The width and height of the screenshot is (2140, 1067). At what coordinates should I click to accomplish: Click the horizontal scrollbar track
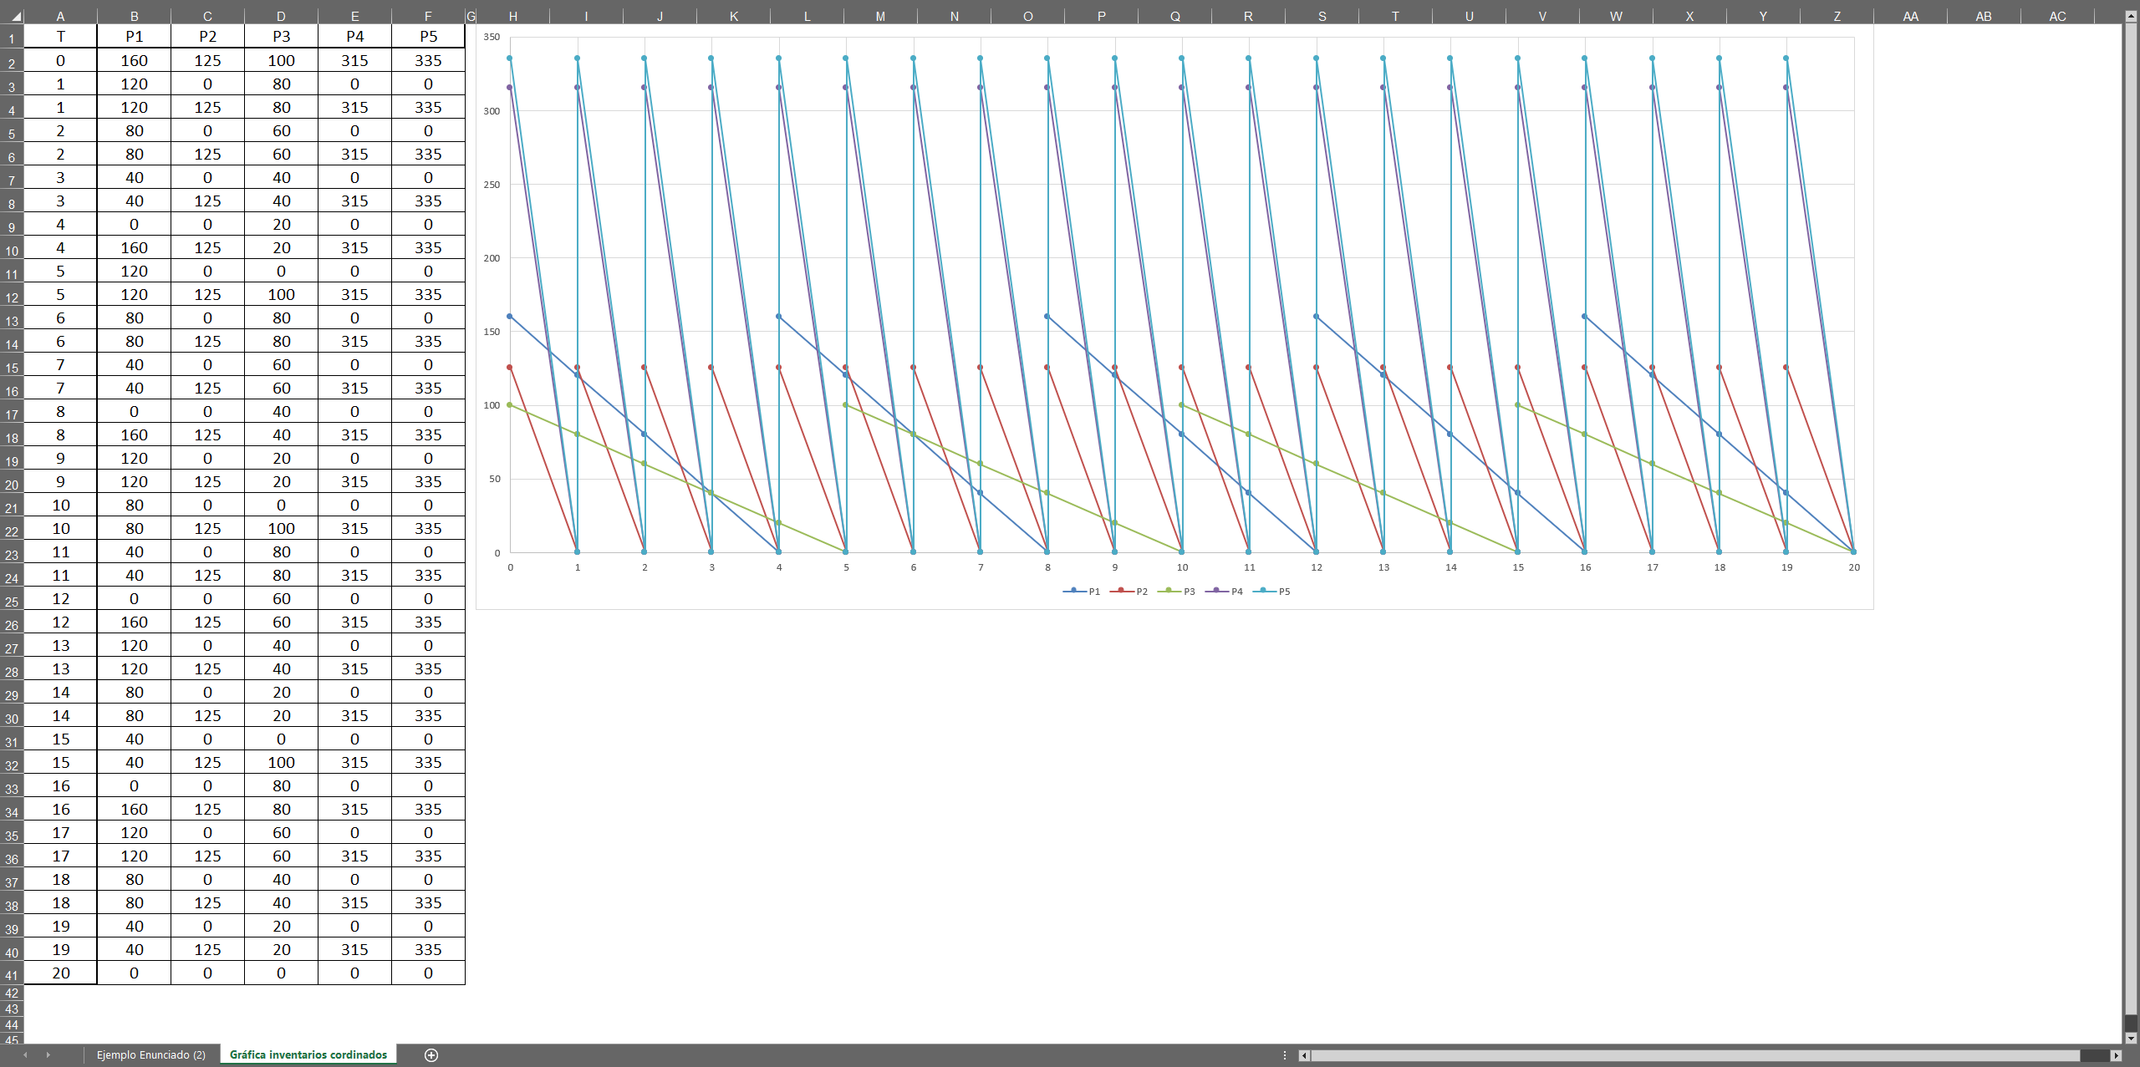(1672, 1055)
